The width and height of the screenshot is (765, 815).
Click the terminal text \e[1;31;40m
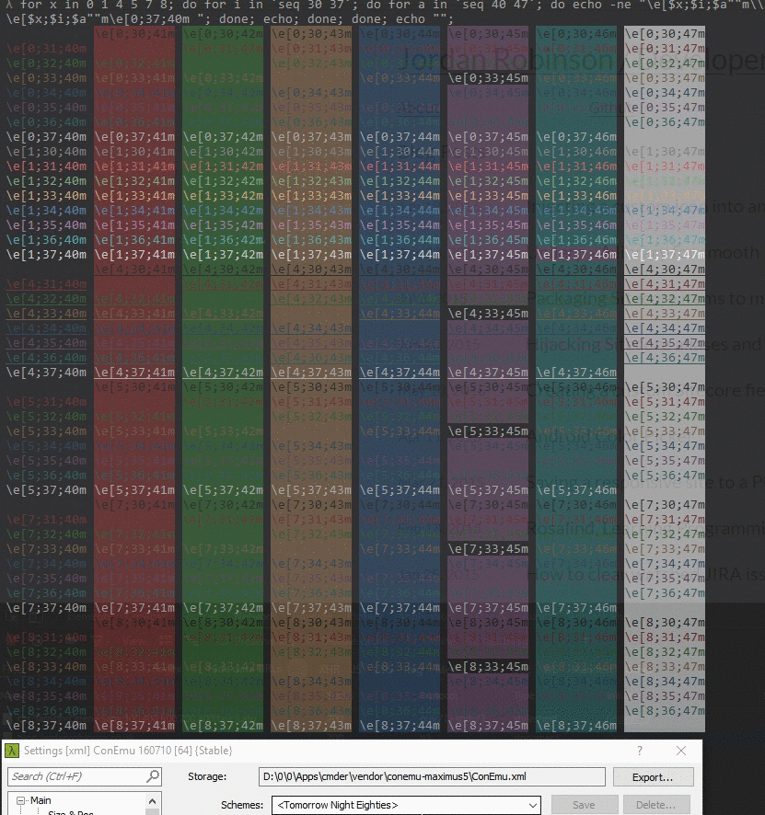46,166
